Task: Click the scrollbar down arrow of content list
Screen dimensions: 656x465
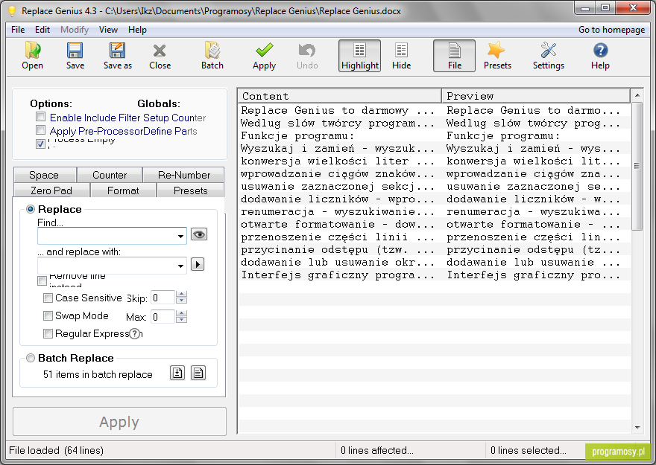Action: point(637,428)
